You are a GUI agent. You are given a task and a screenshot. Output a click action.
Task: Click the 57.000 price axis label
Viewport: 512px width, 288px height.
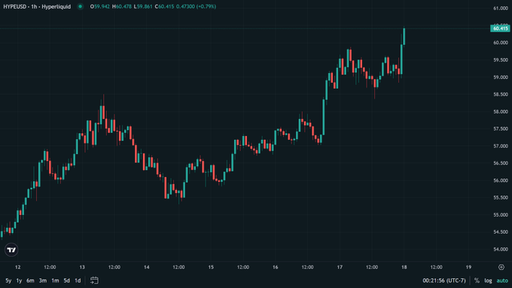[x=500, y=146]
